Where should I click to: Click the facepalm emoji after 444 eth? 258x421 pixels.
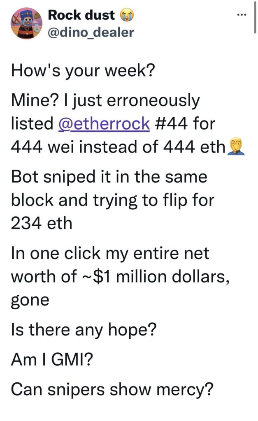pos(236,146)
